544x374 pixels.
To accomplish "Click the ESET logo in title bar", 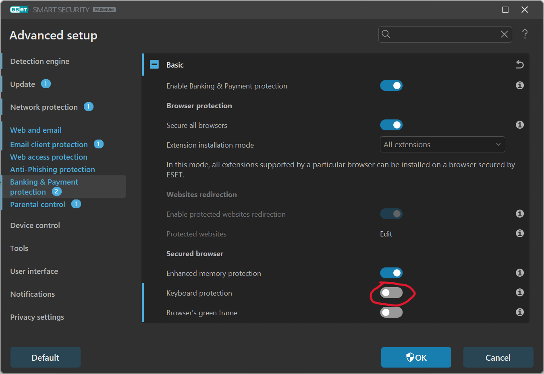I will click(19, 9).
